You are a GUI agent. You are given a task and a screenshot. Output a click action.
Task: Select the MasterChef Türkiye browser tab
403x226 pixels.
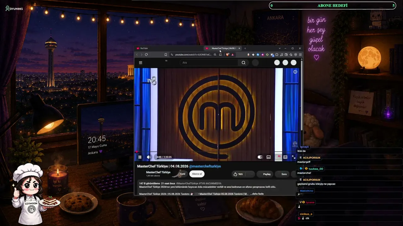tap(222, 48)
